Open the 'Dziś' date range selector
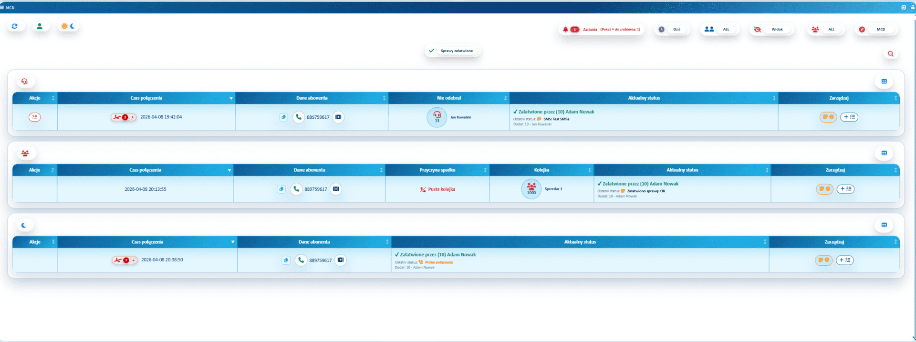916x342 pixels. tap(672, 30)
